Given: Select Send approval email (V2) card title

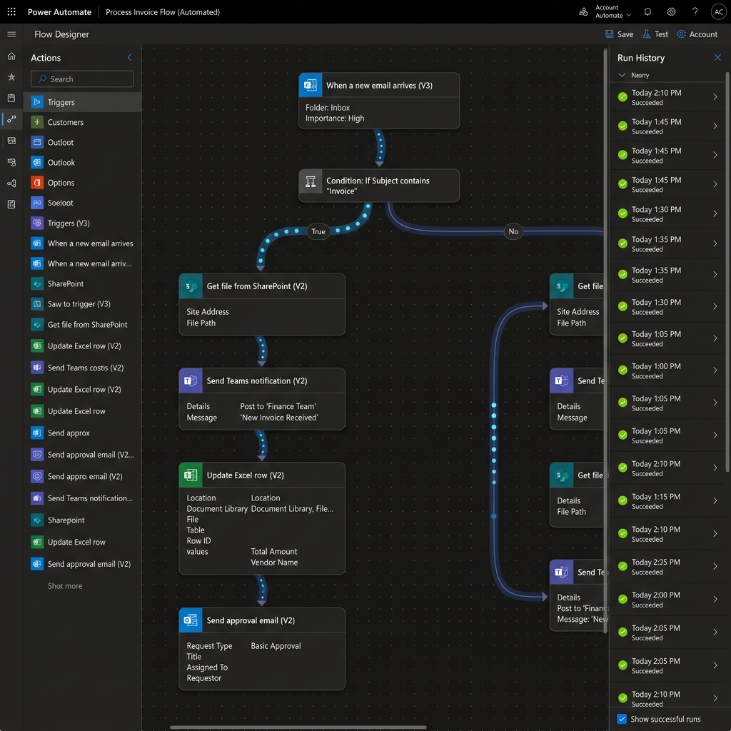Looking at the screenshot, I should tap(251, 620).
